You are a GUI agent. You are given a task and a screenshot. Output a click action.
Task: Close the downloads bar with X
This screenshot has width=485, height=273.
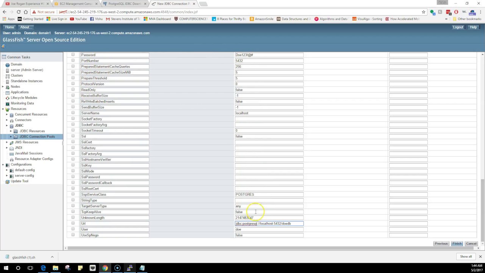pos(480,257)
